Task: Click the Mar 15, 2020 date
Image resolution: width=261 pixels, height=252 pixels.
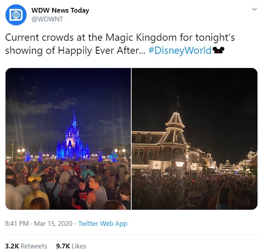Action: point(53,224)
